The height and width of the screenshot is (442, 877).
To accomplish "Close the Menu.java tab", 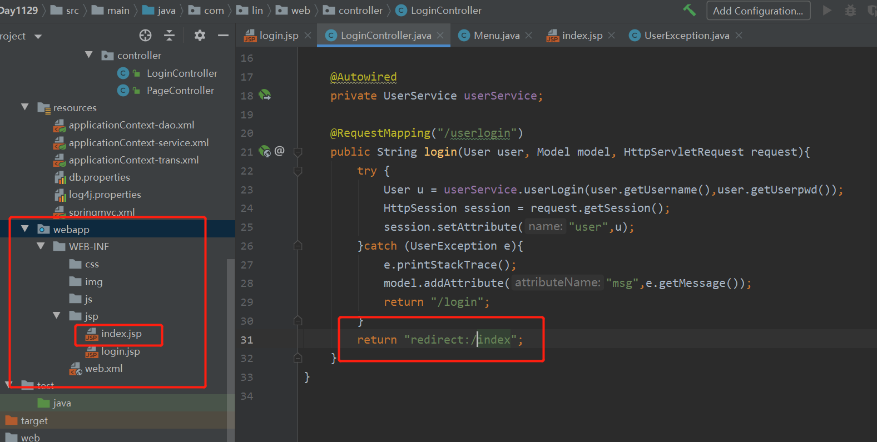I will [528, 36].
